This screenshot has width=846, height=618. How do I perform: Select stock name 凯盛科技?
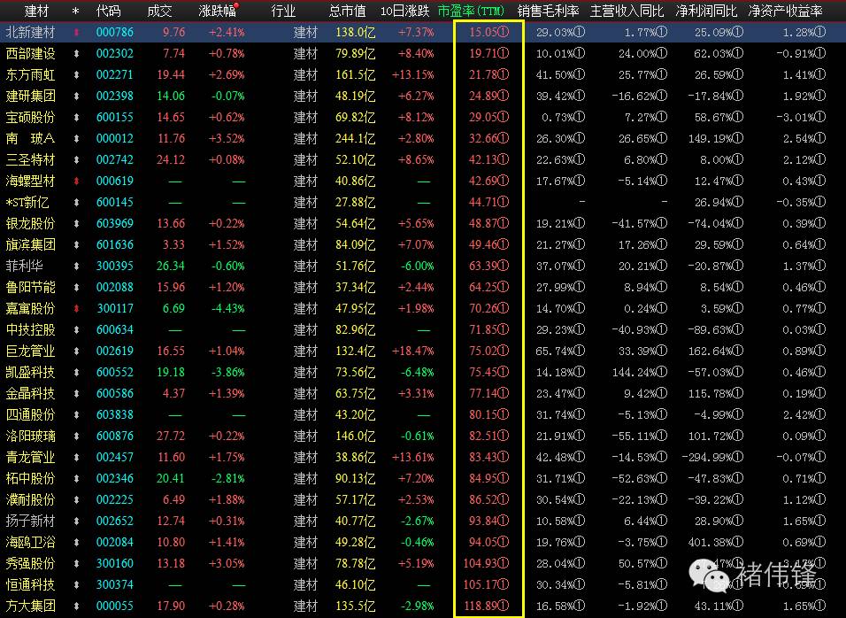pos(31,373)
